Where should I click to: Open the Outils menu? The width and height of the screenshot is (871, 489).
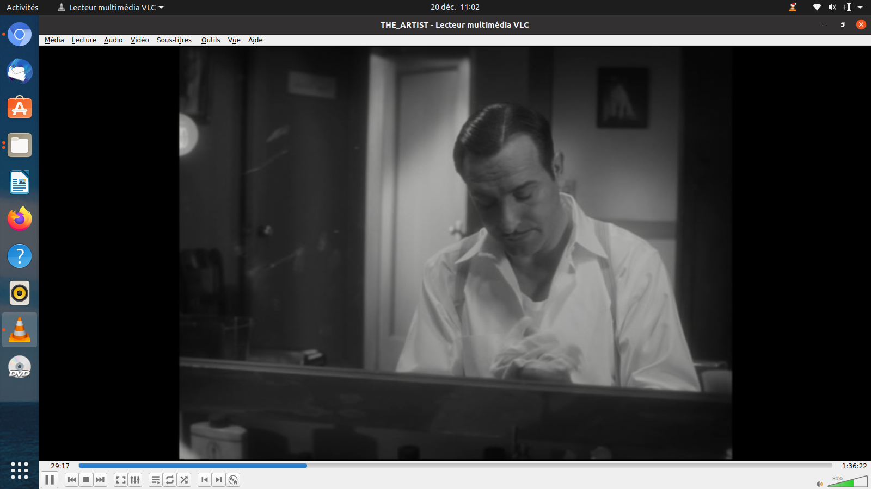(x=211, y=40)
